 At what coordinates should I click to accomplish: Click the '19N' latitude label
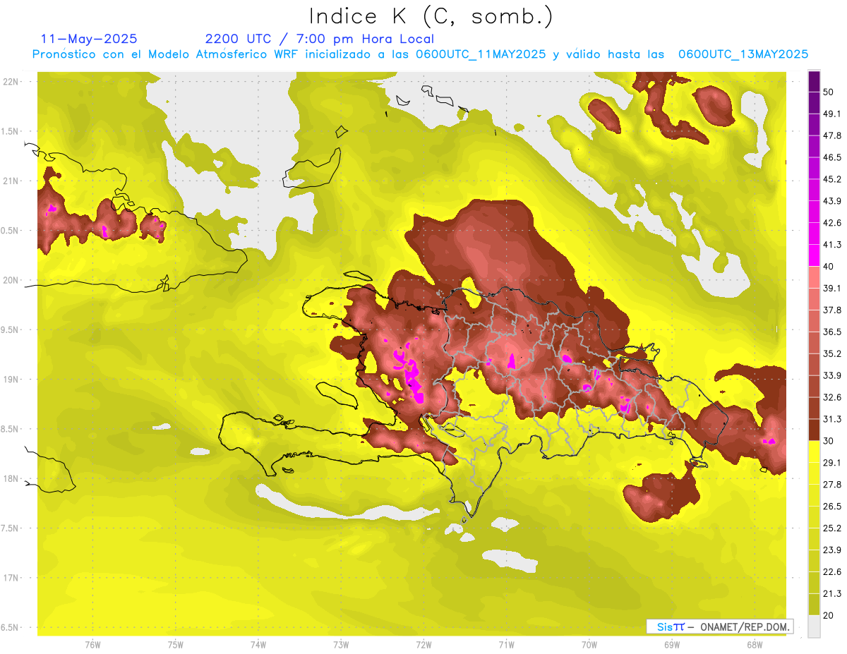tap(12, 379)
